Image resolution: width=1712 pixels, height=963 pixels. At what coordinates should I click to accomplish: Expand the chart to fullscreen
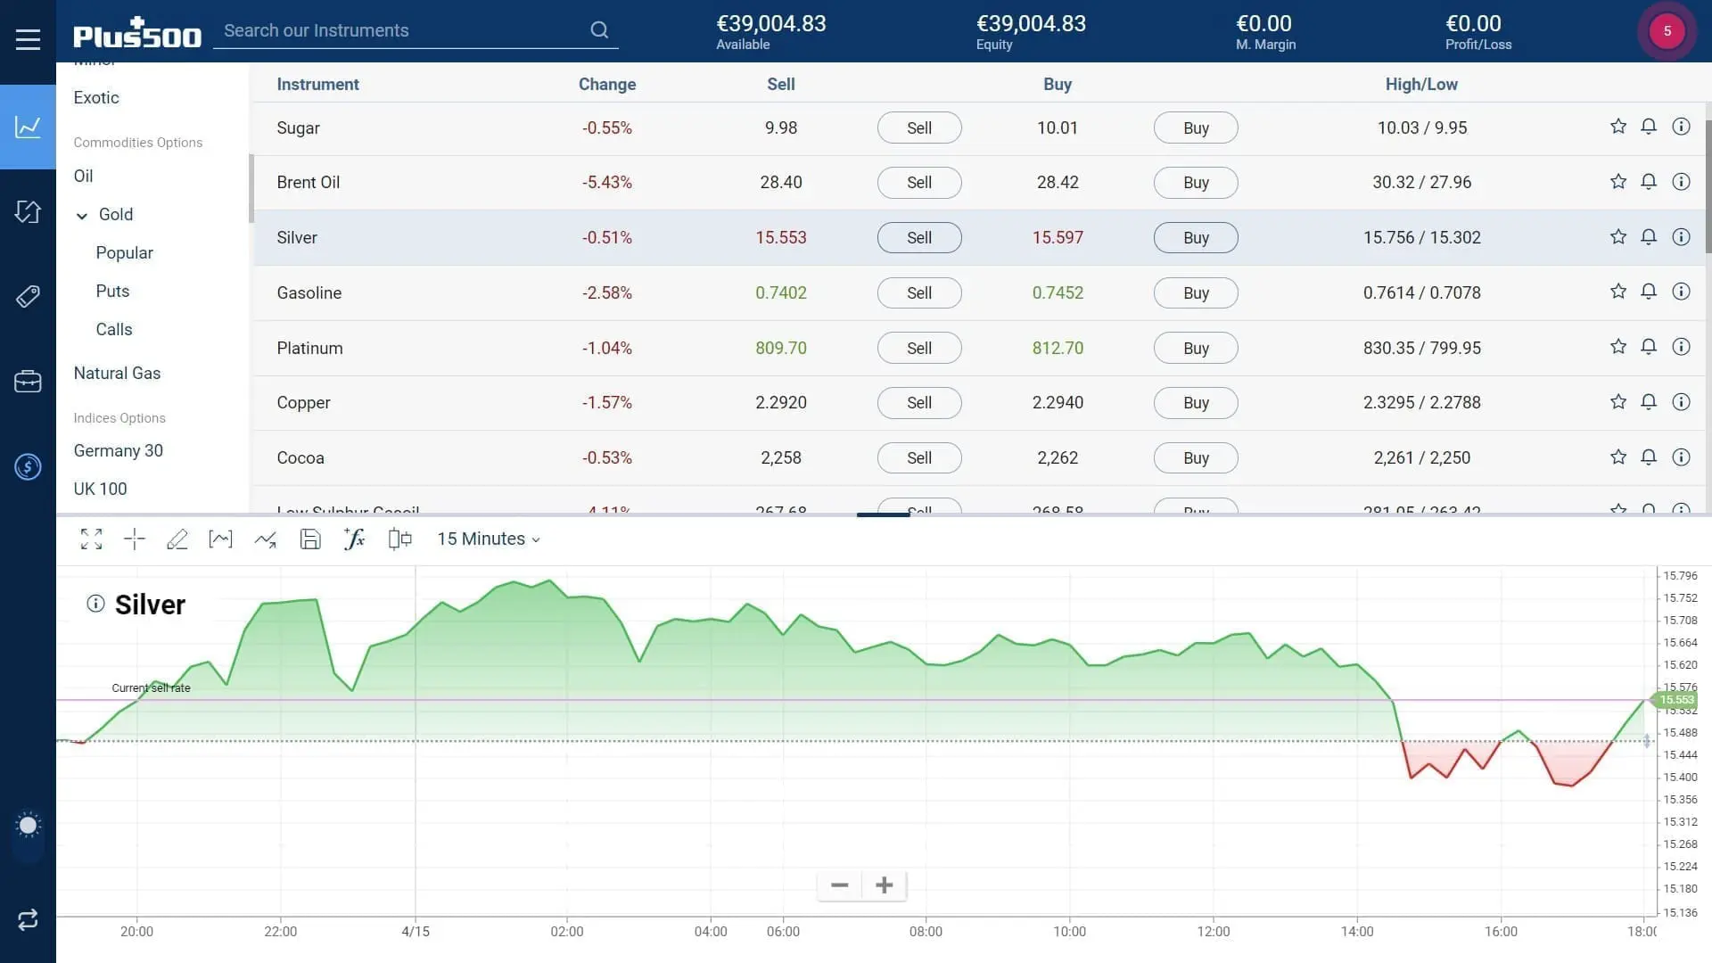coord(91,539)
